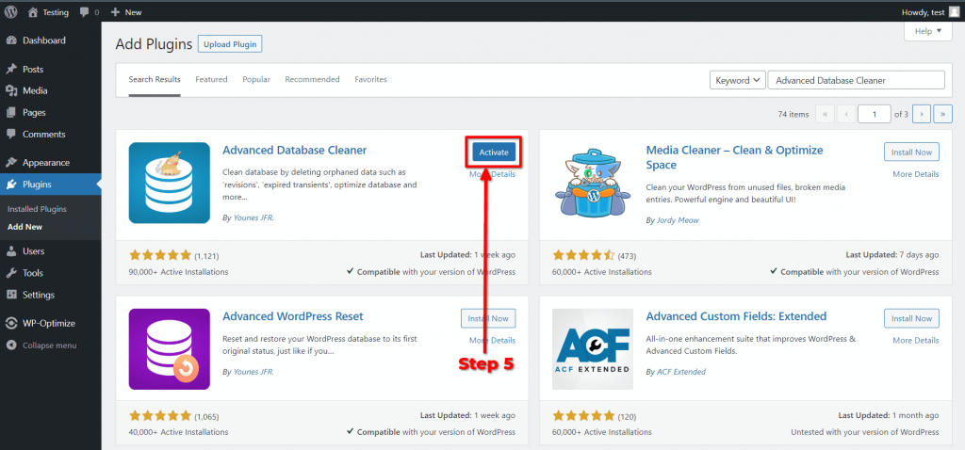Screen dimensions: 965x450
Task: Open Jordy Meow author link
Action: pyautogui.click(x=678, y=220)
